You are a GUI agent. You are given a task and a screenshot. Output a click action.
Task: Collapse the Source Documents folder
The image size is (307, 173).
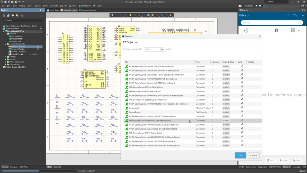click(6, 44)
